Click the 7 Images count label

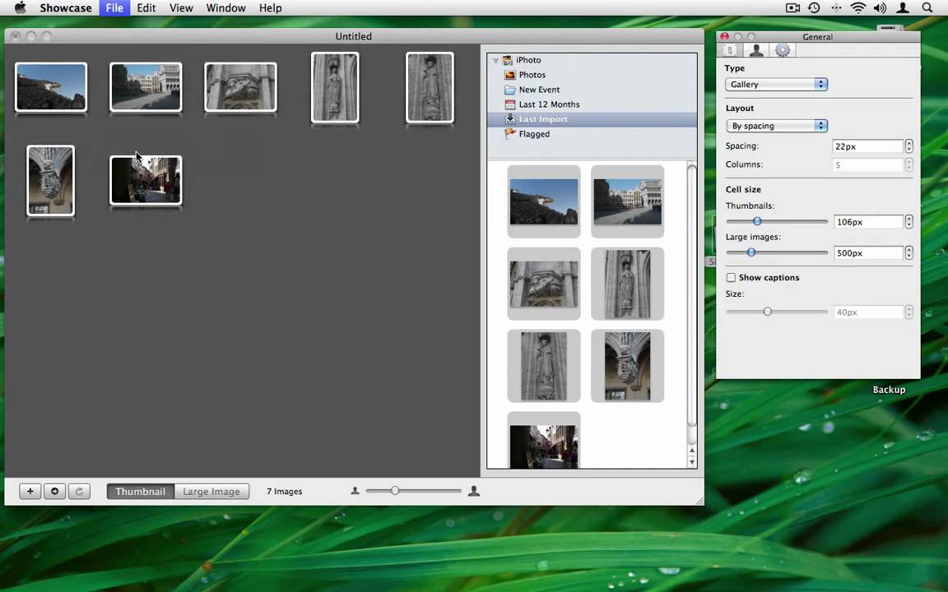click(x=284, y=491)
